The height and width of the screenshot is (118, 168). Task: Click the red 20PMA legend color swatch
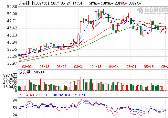[126, 4]
